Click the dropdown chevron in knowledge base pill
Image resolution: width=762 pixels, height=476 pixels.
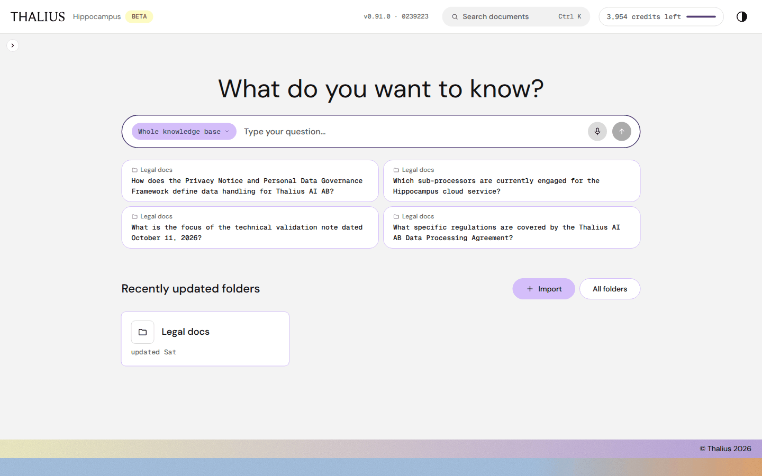pos(227,132)
